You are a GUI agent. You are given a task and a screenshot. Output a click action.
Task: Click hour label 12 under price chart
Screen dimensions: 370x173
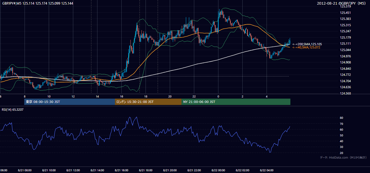coord(73,97)
